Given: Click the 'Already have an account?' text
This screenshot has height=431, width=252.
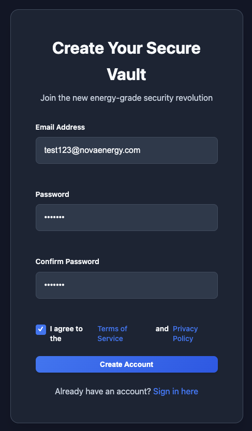Looking at the screenshot, I should point(103,391).
